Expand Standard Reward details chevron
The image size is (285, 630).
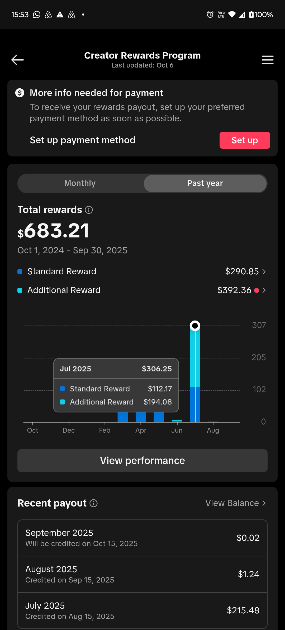pyautogui.click(x=264, y=272)
